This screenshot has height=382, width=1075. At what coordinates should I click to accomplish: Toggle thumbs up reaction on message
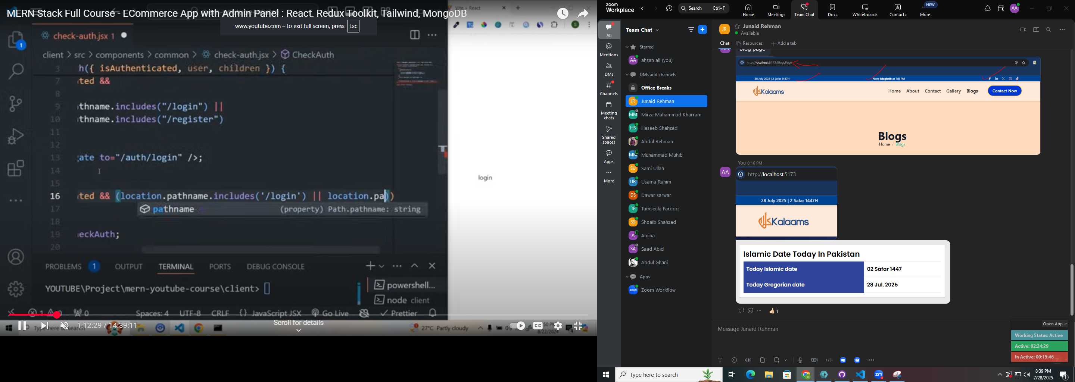coord(774,311)
